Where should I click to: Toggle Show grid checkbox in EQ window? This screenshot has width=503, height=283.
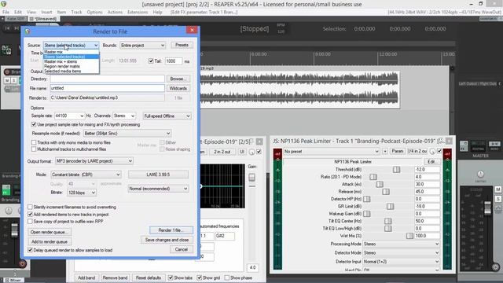pos(199,277)
